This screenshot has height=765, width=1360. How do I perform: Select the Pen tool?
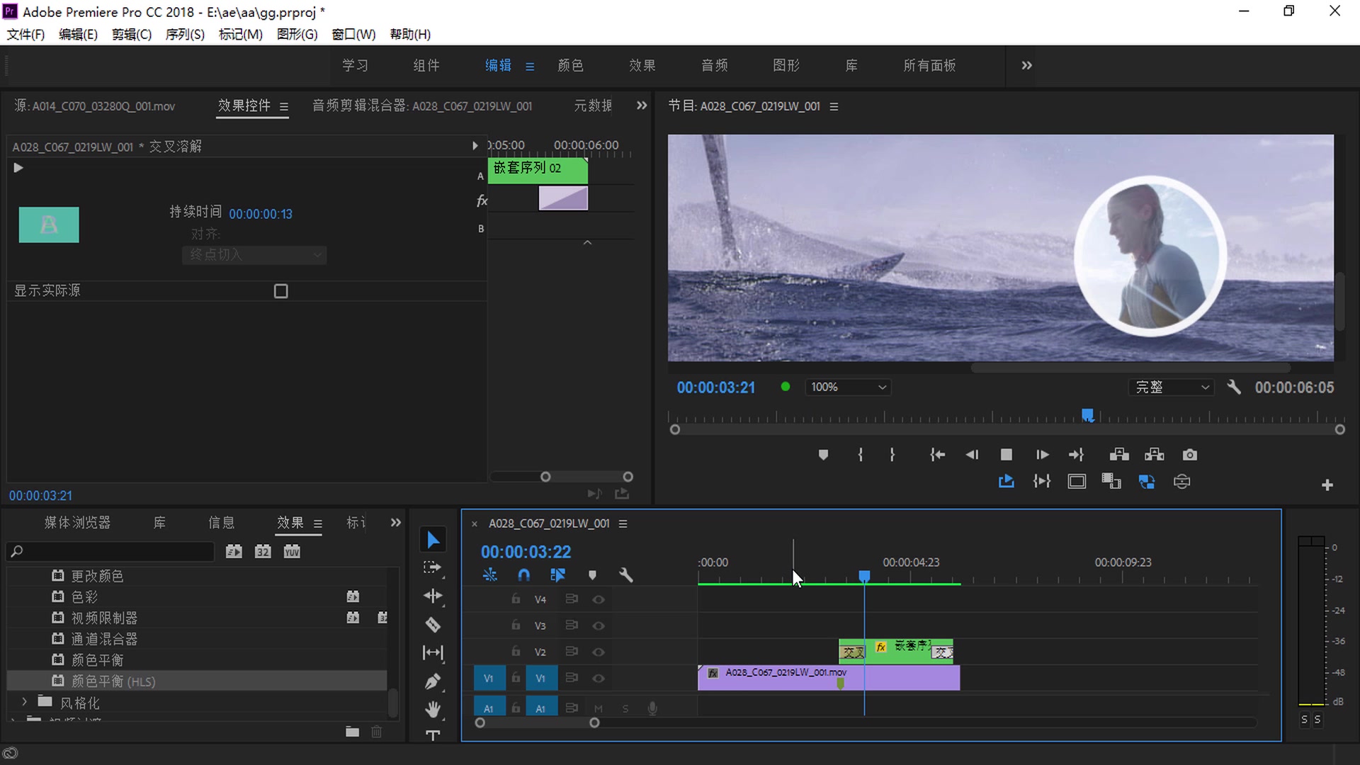tap(433, 681)
